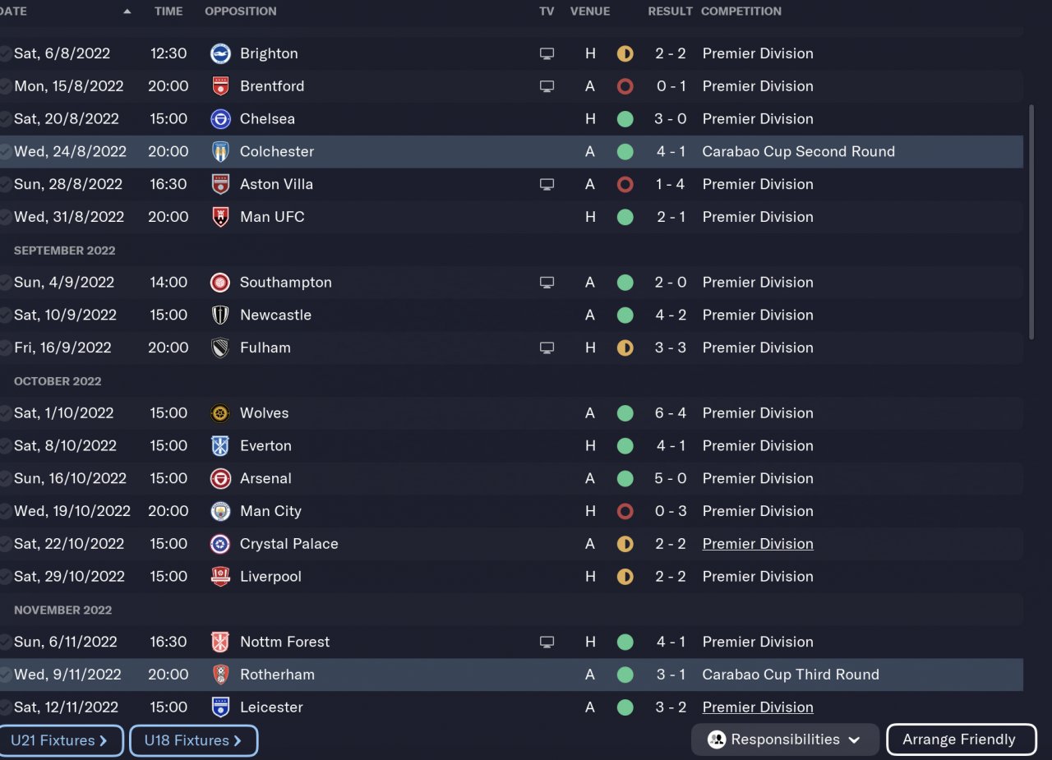Open the Premier Division link for Crystal Palace
This screenshot has width=1052, height=760.
757,544
